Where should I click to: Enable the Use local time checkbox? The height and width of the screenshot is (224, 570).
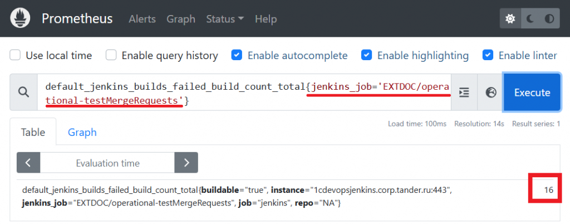[x=16, y=55]
